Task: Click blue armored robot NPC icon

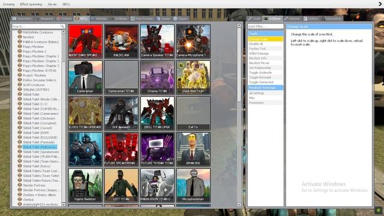Action: pos(85,149)
